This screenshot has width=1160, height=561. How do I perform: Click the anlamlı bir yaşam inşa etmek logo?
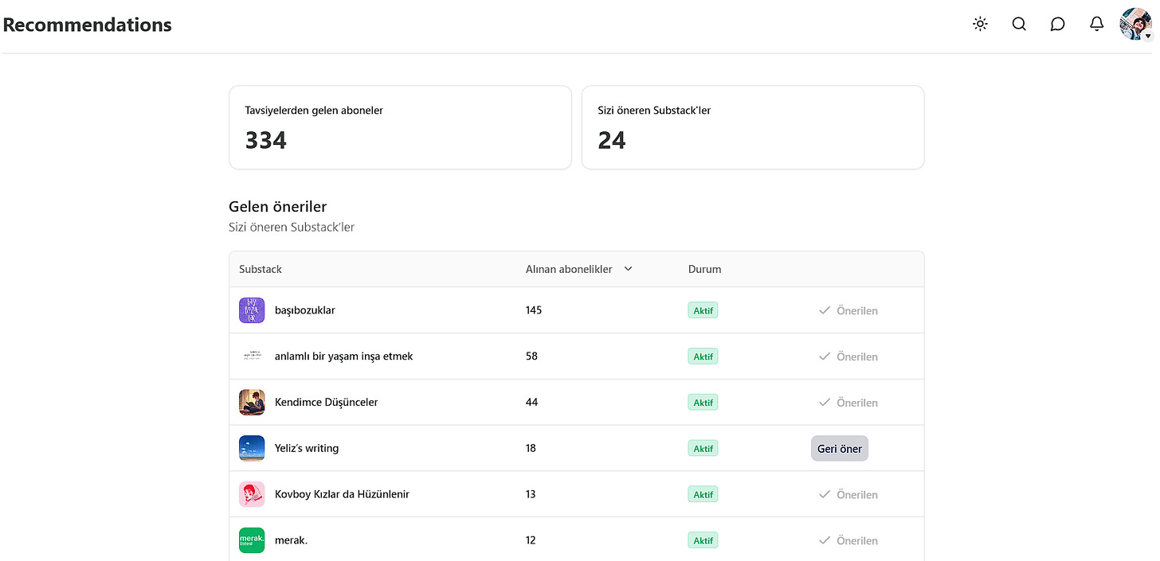[x=252, y=356]
